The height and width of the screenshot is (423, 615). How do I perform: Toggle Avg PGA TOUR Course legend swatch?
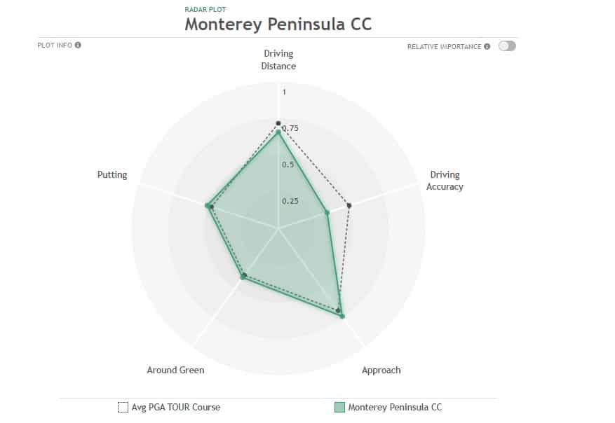pos(123,408)
